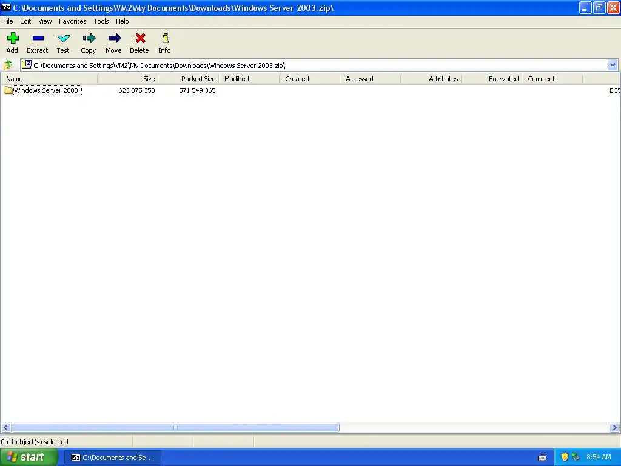Viewport: 621px width, 466px height.
Task: Sort by Attributes column header
Action: (431, 79)
